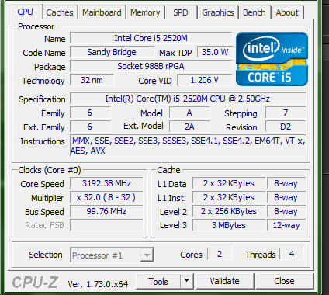Click the Close button
The height and width of the screenshot is (295, 329).
[x=284, y=281]
